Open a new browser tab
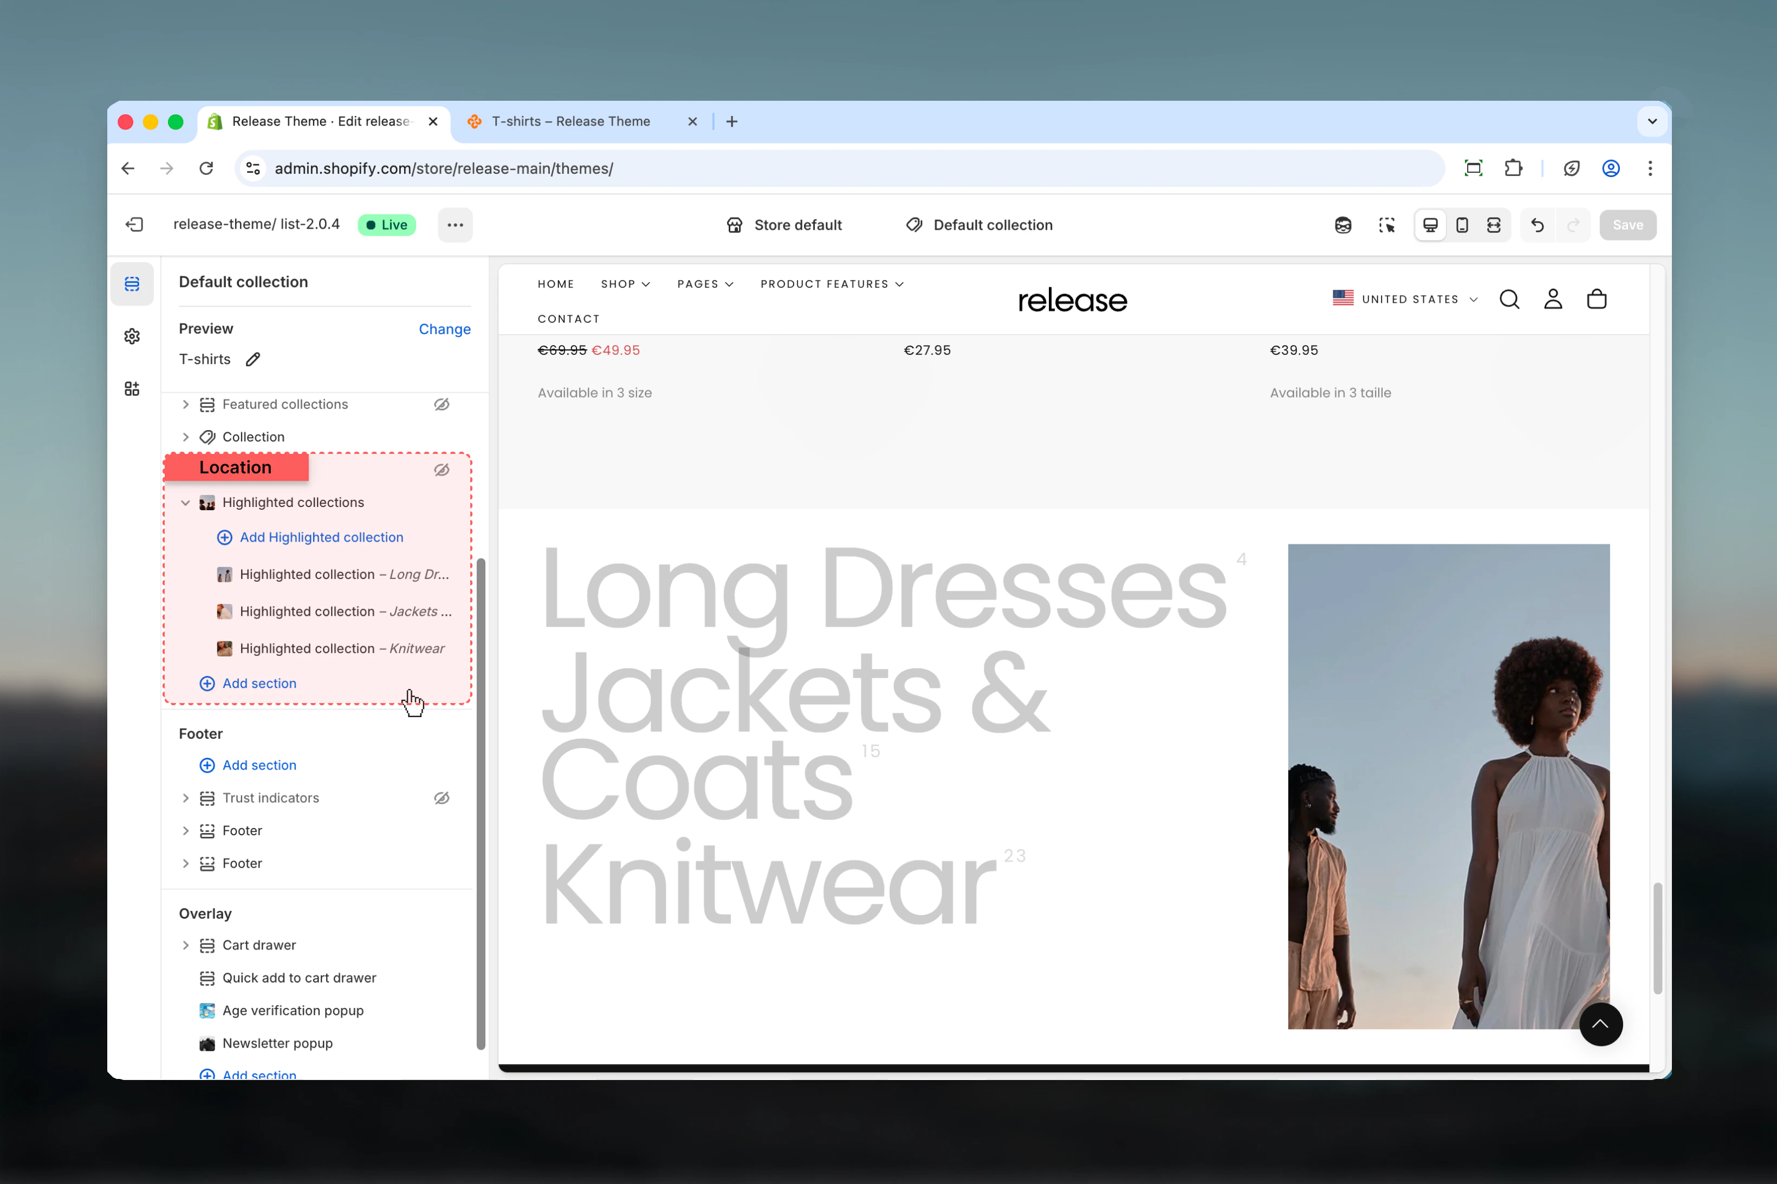Screen dimensions: 1777x1184 point(732,121)
